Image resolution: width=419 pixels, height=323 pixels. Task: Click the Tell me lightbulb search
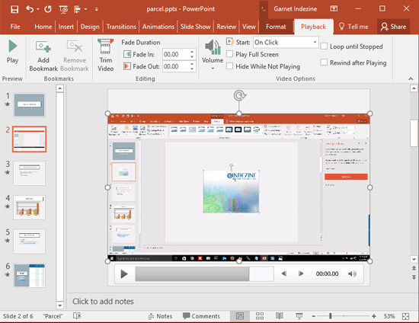coord(353,27)
